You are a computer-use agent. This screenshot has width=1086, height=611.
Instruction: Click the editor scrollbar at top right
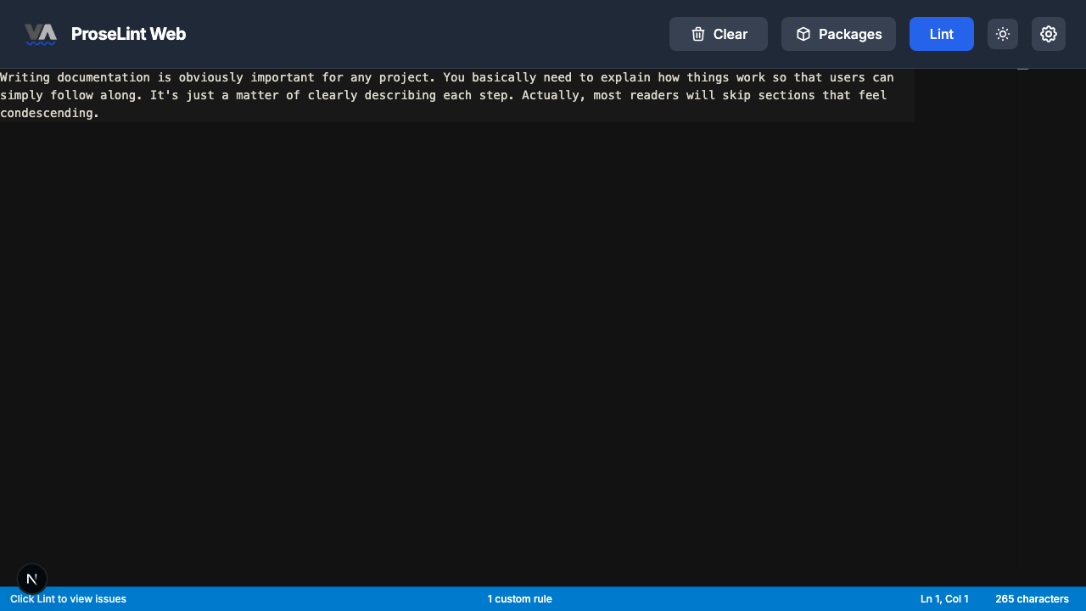pos(1022,68)
